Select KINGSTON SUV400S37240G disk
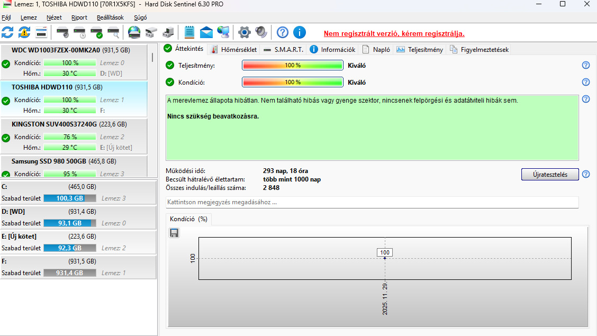This screenshot has height=336, width=597. click(74, 136)
